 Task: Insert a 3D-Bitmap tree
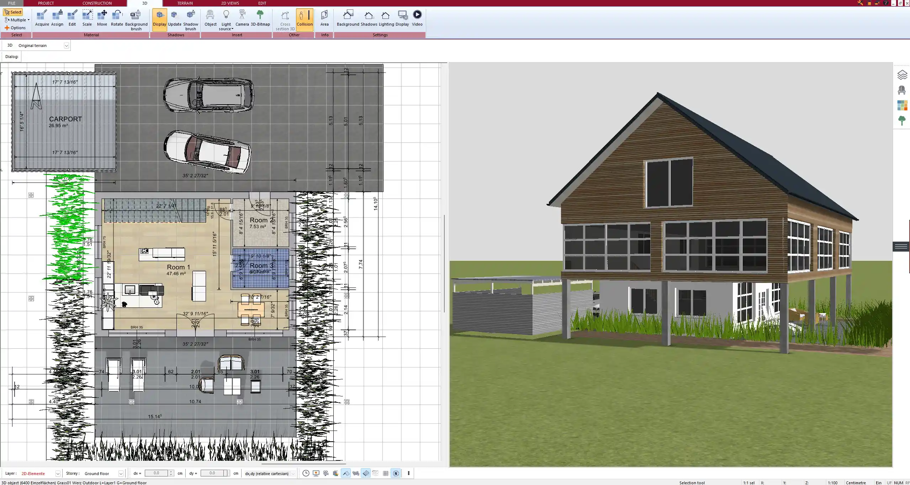[260, 19]
